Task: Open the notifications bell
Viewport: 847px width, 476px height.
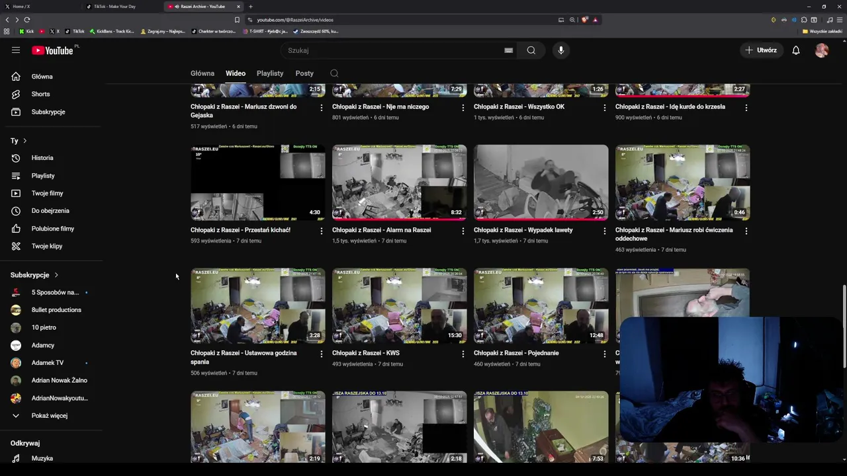Action: 796,50
